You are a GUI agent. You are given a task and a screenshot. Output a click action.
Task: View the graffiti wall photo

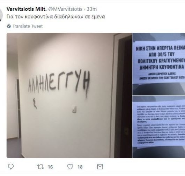coord(69,95)
